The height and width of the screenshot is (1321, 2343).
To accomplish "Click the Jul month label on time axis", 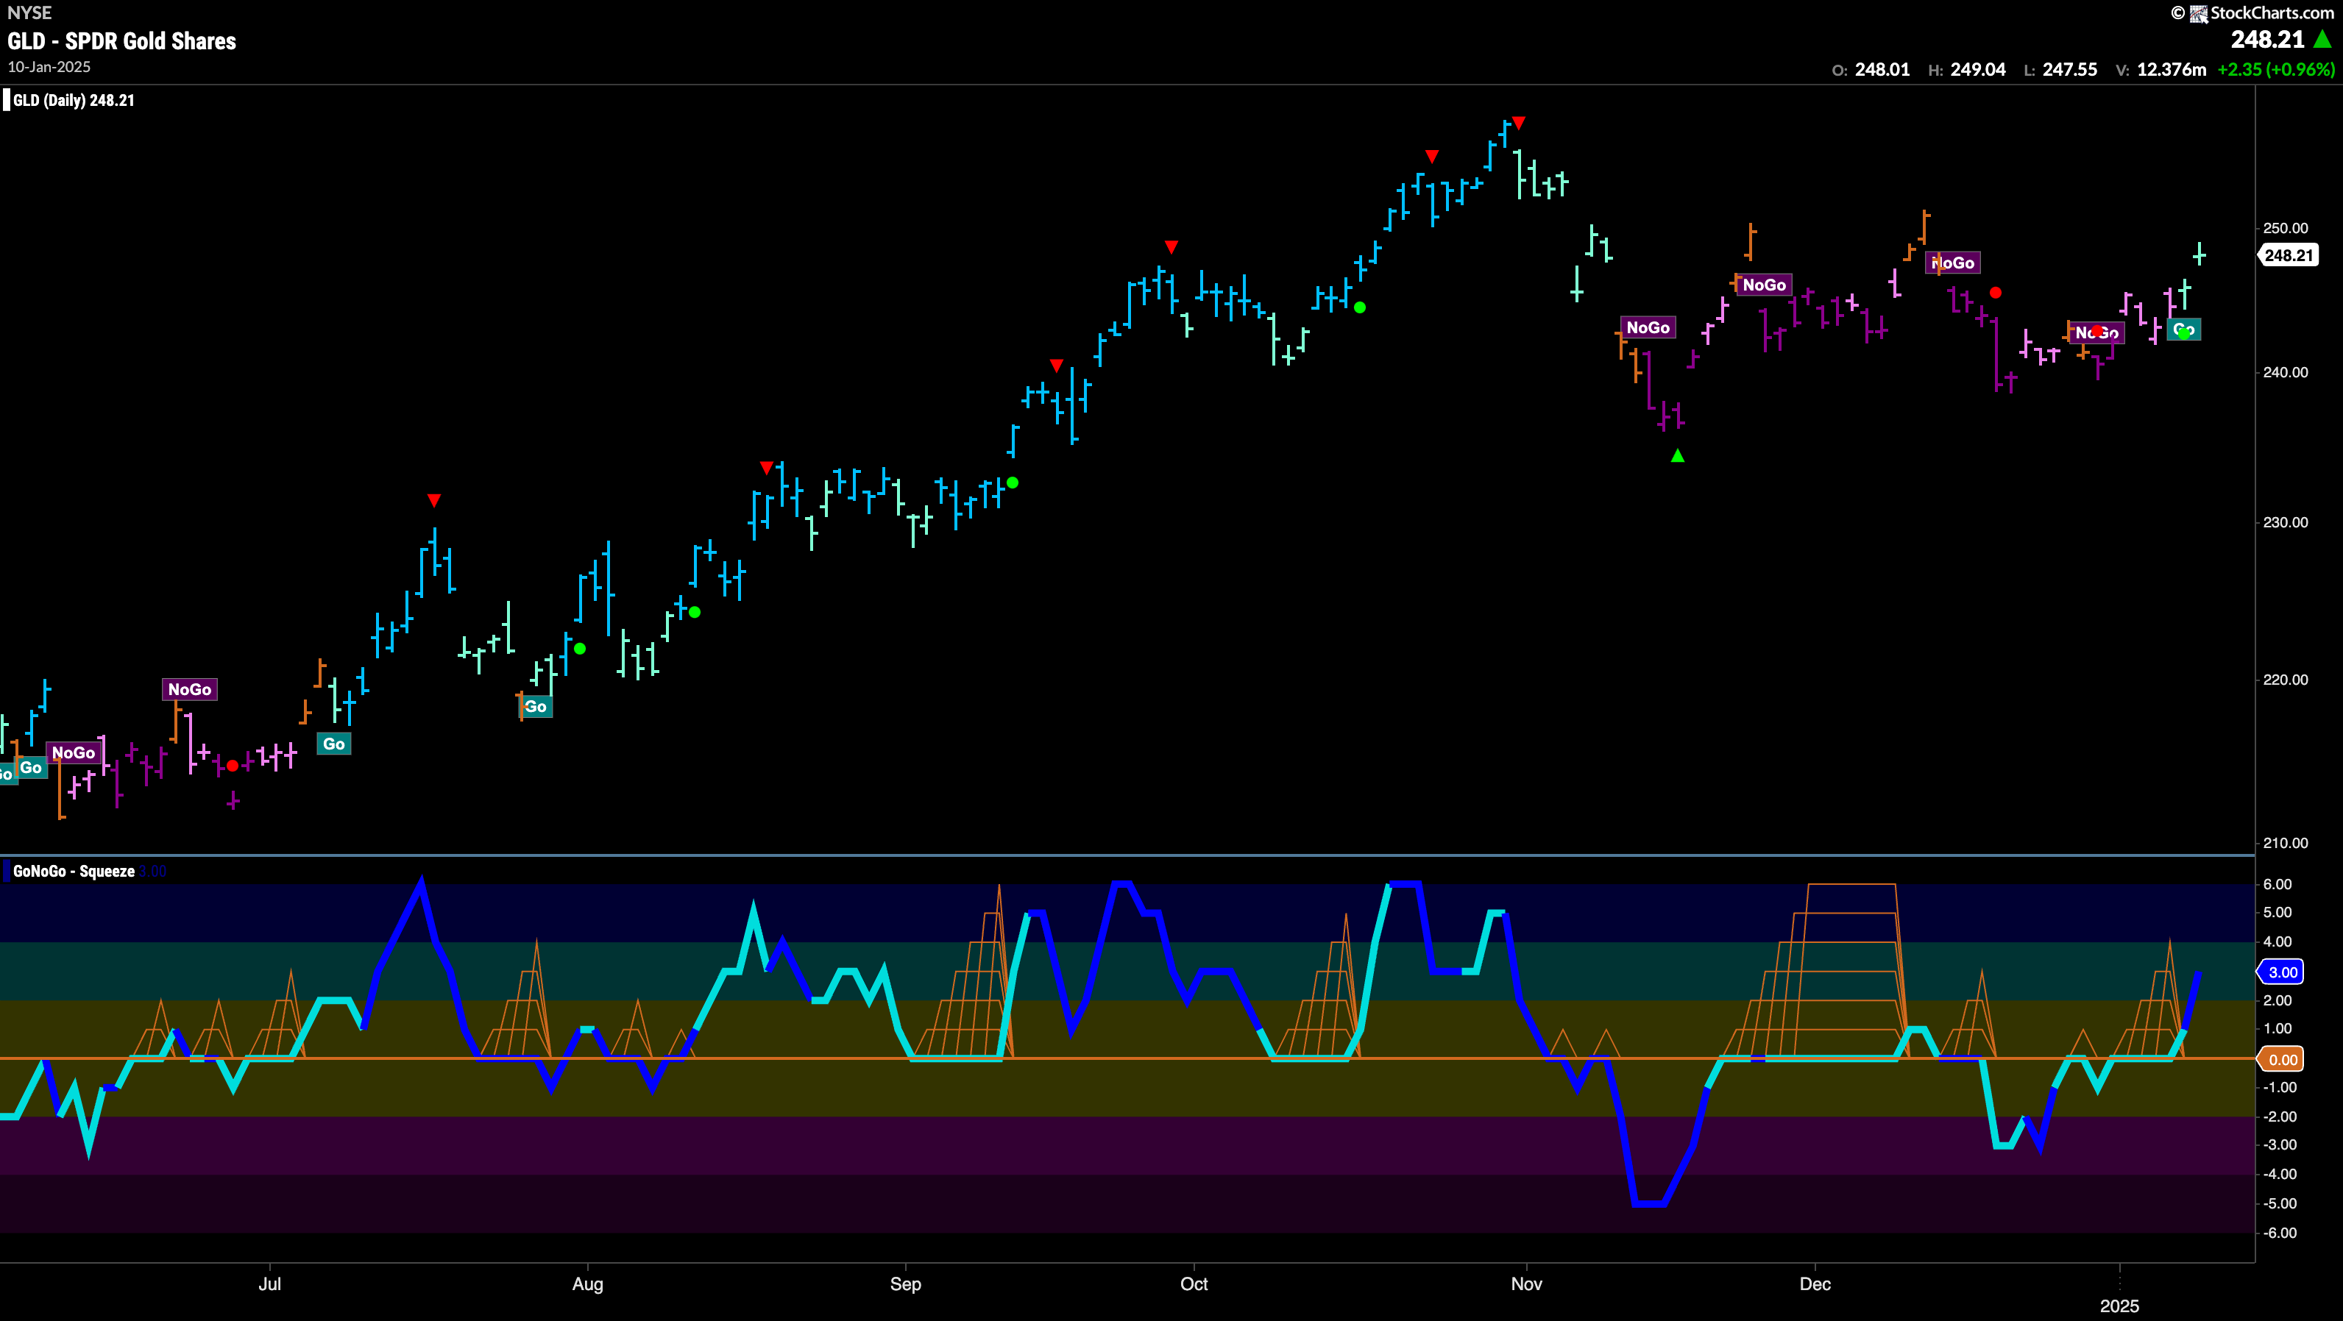I will (x=269, y=1283).
